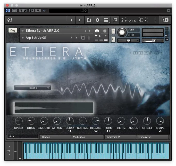Shift keyboard octave down with arrow
This screenshot has height=166, width=176.
pyautogui.click(x=10, y=155)
